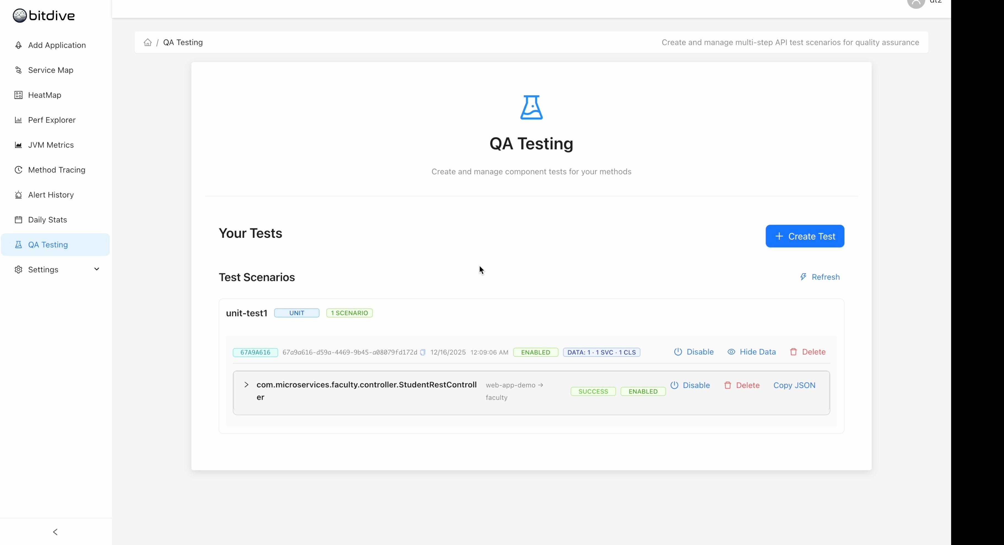Expand the Settings submenu arrow
This screenshot has width=1004, height=545.
(97, 269)
